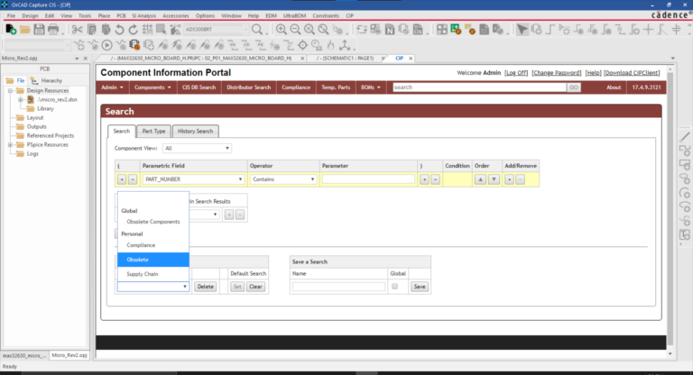Open the Component View dropdown
The width and height of the screenshot is (693, 375).
point(197,149)
